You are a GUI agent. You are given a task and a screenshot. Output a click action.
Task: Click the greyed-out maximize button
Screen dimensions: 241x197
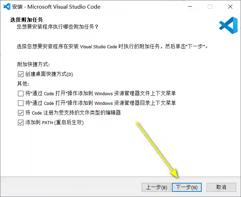[210, 7]
